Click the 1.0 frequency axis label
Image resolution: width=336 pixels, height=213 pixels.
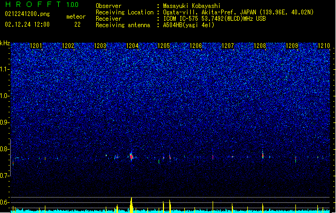pos(4,96)
